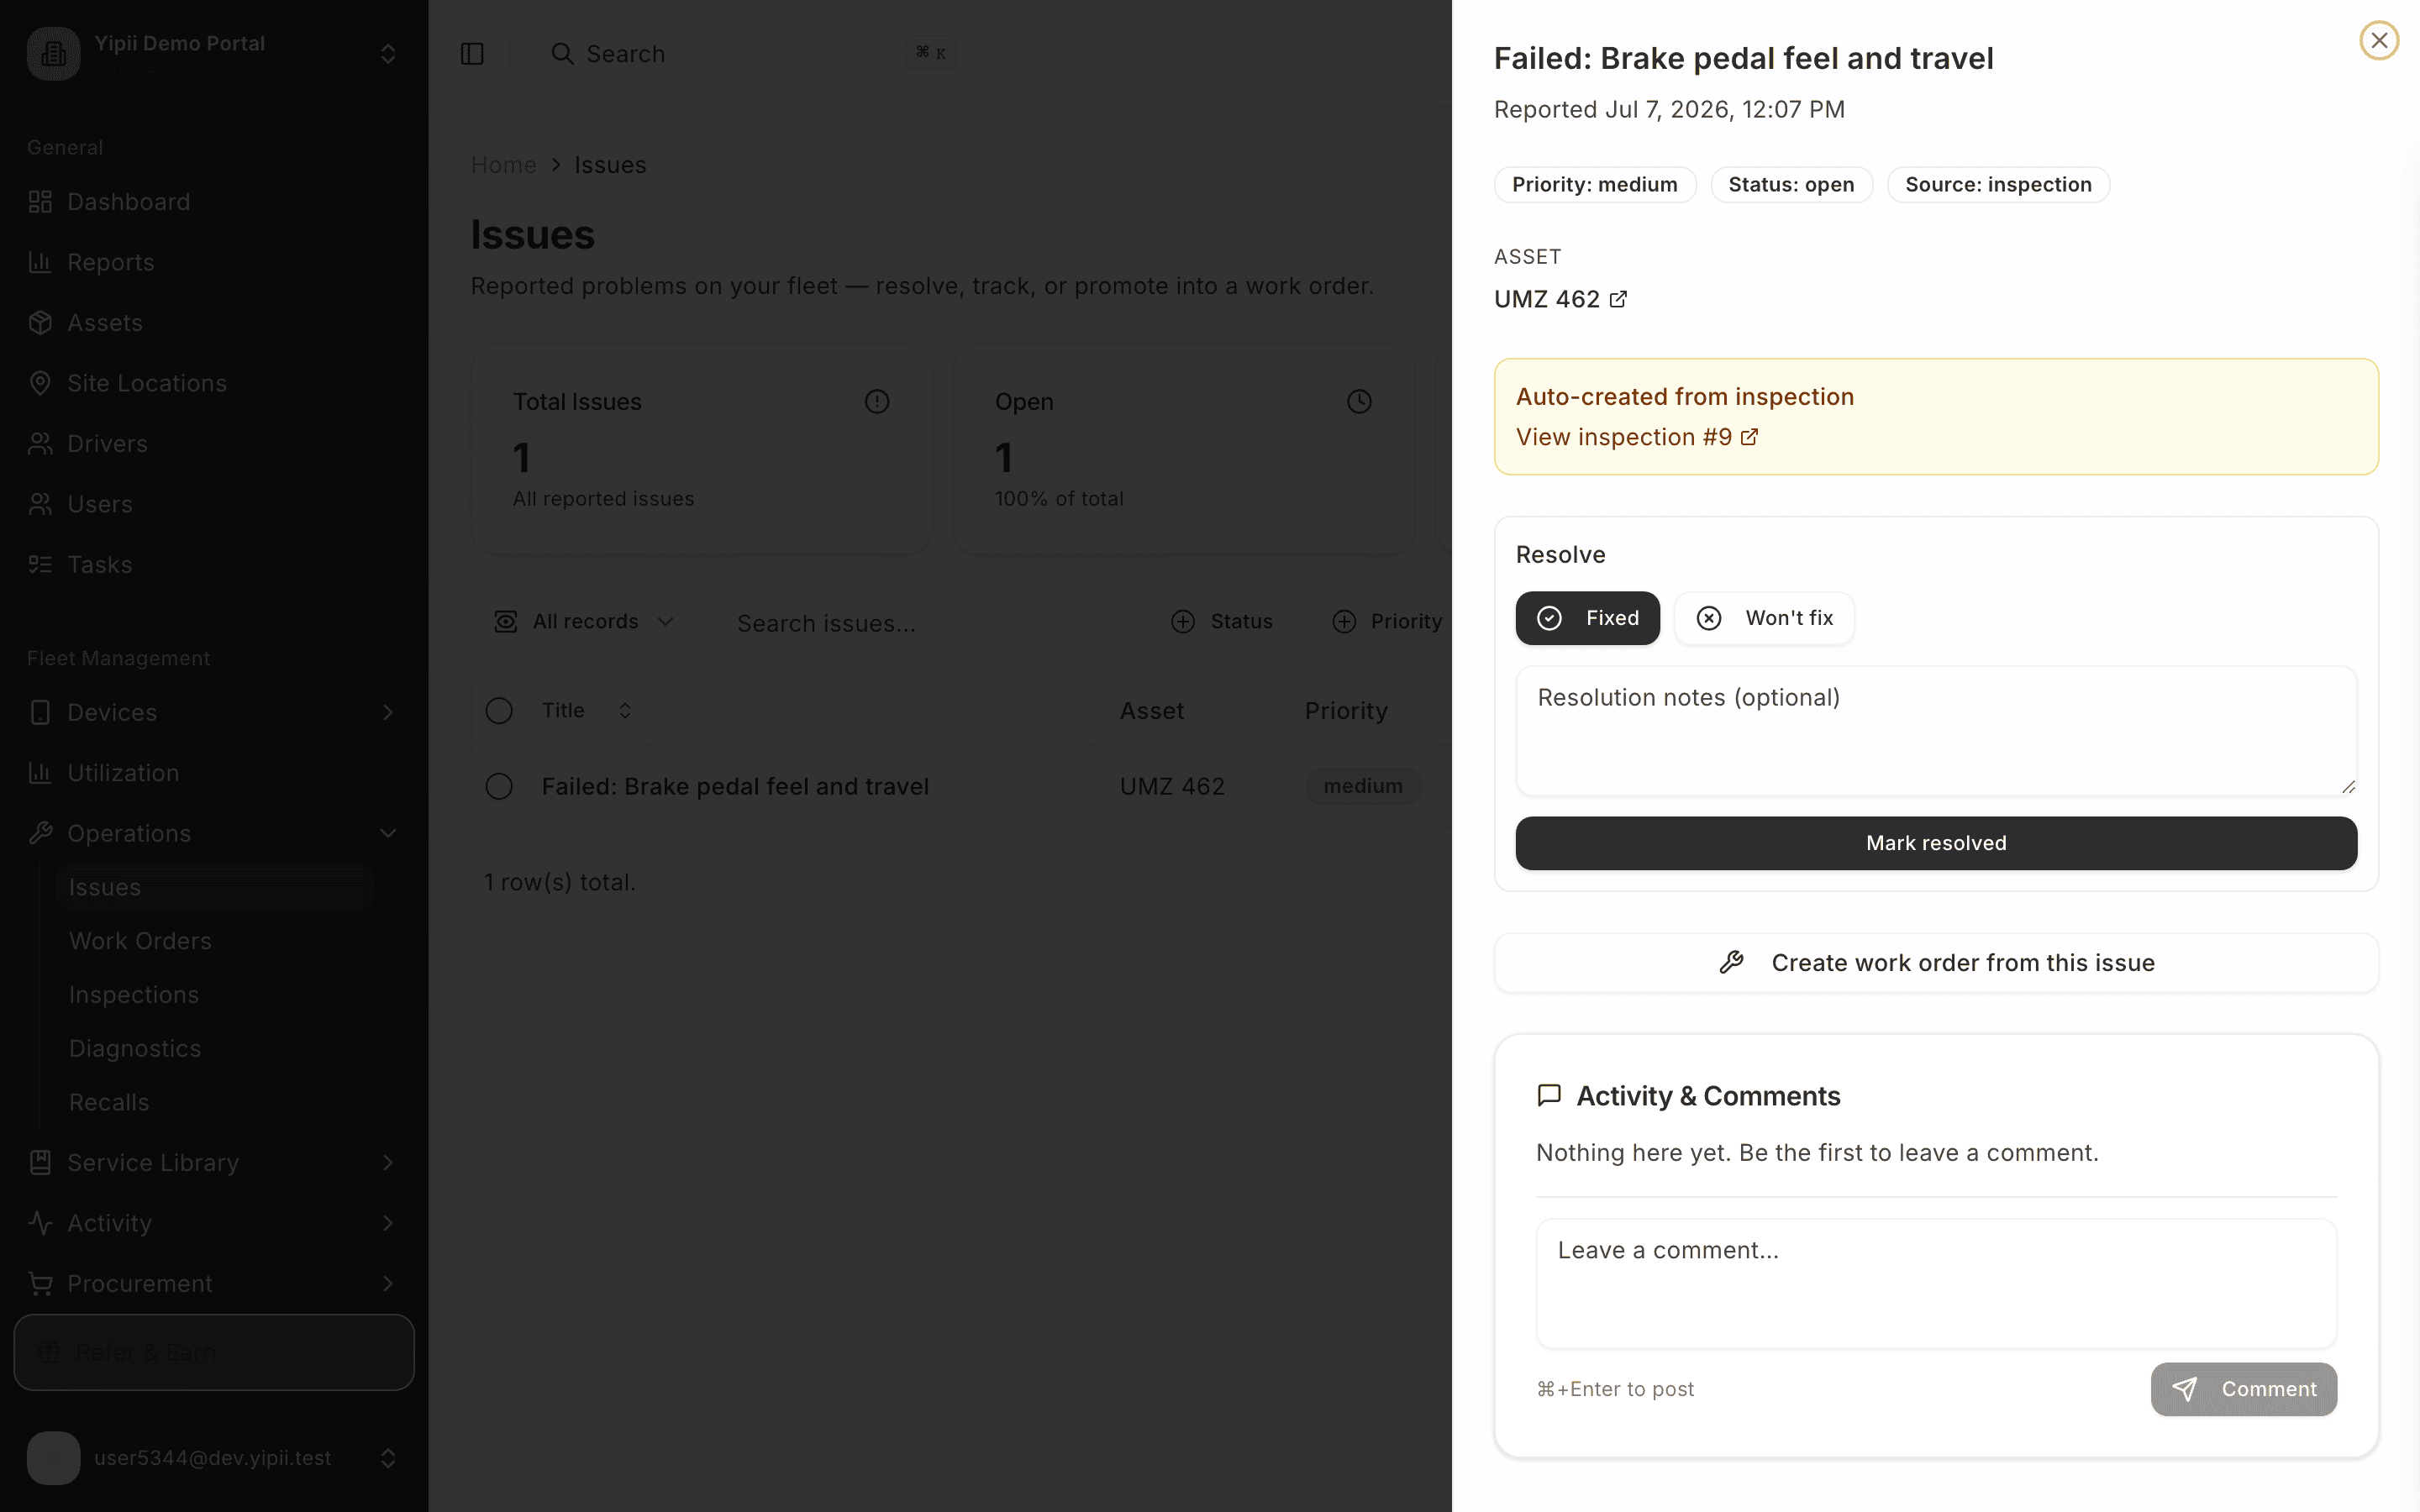Go to Inspections in the sidebar
This screenshot has height=1512, width=2420.
coord(134,995)
